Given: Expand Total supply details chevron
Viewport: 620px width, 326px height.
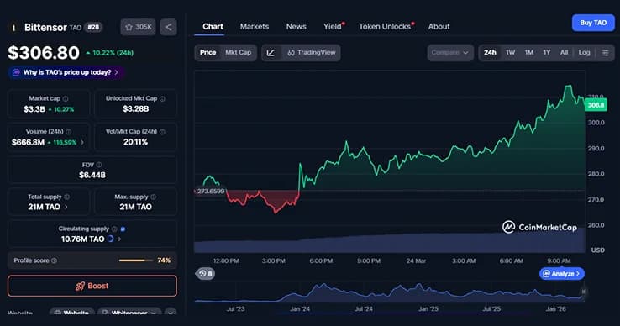Looking at the screenshot, I should (x=66, y=207).
